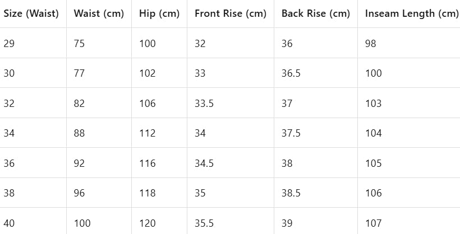
Task: Select size 36 in the size column
Action: (10, 163)
